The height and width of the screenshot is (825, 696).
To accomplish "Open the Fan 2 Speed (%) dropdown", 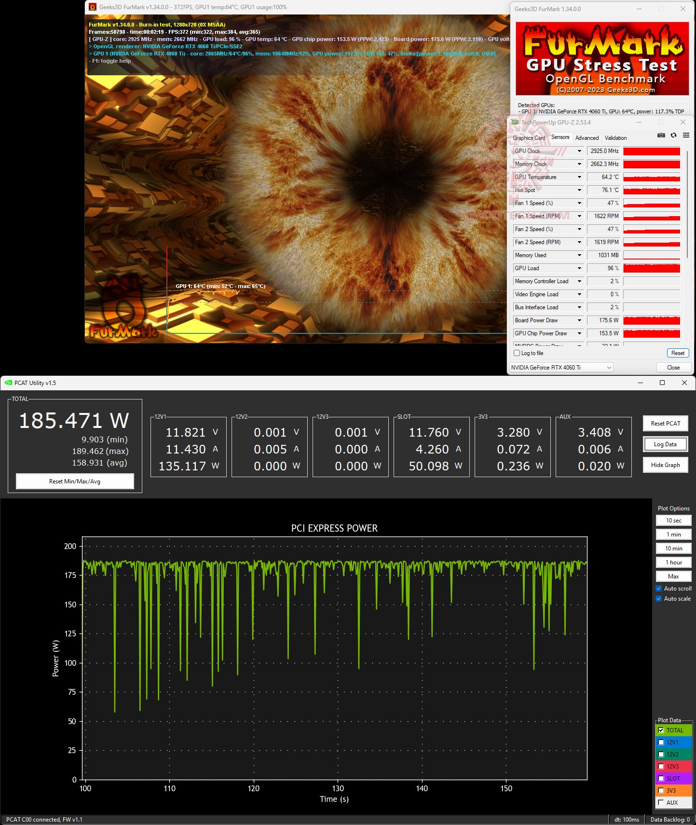I will pos(579,229).
